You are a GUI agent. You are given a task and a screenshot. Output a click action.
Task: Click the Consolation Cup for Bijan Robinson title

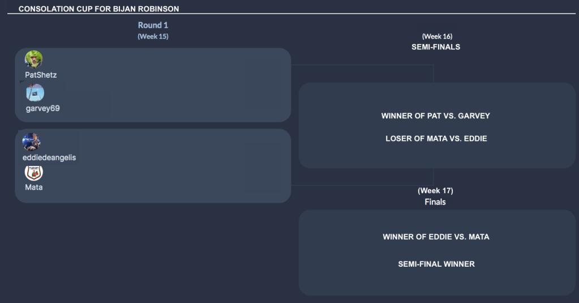coord(99,9)
